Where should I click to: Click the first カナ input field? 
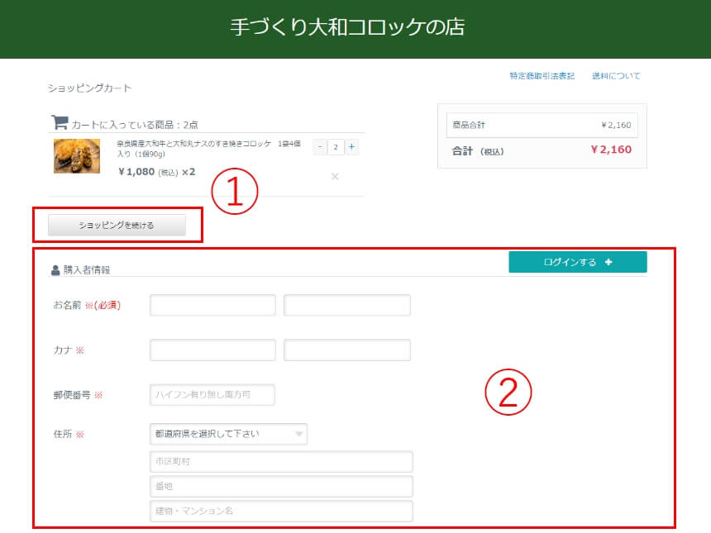pyautogui.click(x=212, y=350)
